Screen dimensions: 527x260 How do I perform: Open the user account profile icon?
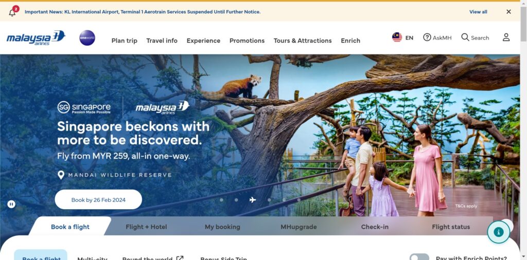506,37
